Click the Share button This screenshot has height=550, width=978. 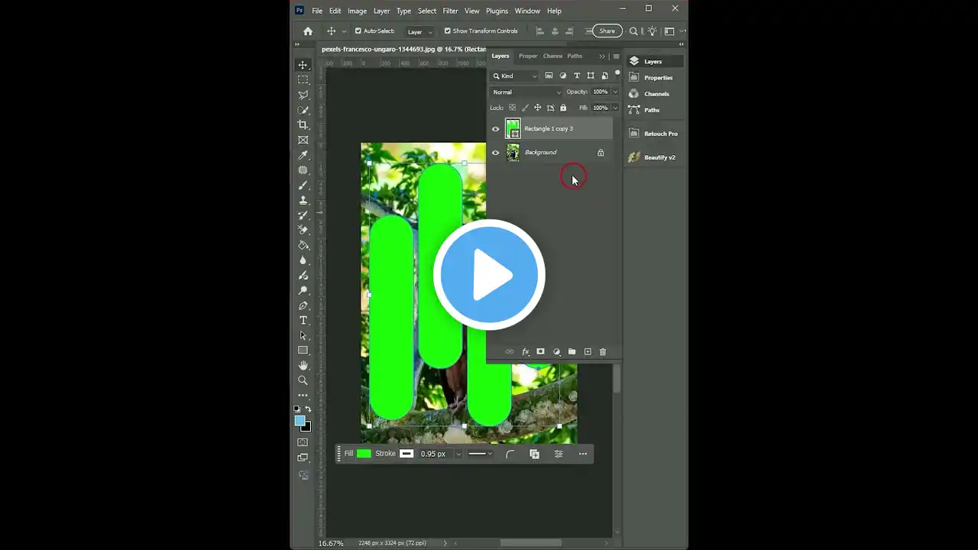point(607,31)
